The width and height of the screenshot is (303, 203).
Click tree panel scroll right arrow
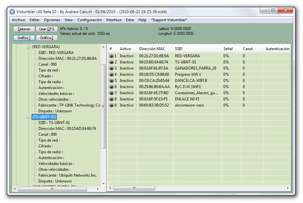(98, 189)
